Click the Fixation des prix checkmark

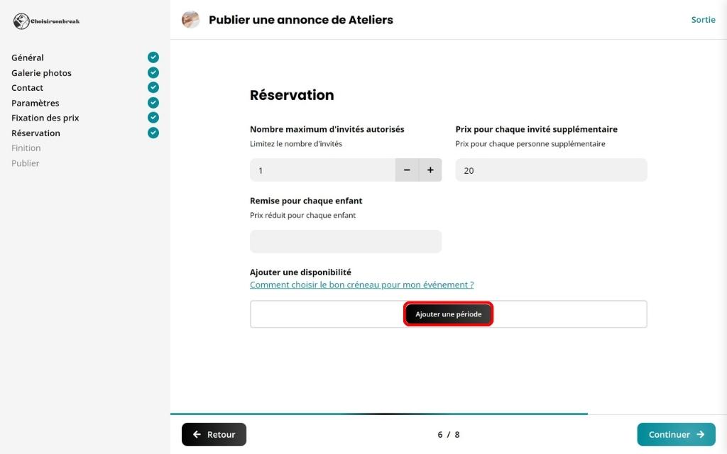click(x=153, y=118)
